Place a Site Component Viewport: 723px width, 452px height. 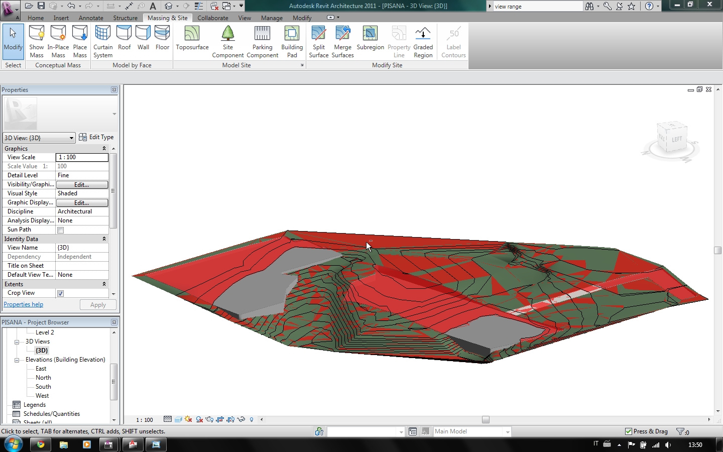click(227, 40)
